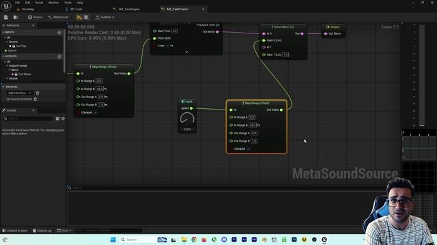
Task: Remove UE.Source.OneShot interface with its trash icon
Action: pyautogui.click(x=36, y=99)
